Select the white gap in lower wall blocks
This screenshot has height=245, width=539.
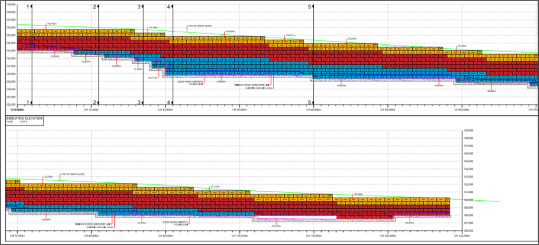(295, 217)
